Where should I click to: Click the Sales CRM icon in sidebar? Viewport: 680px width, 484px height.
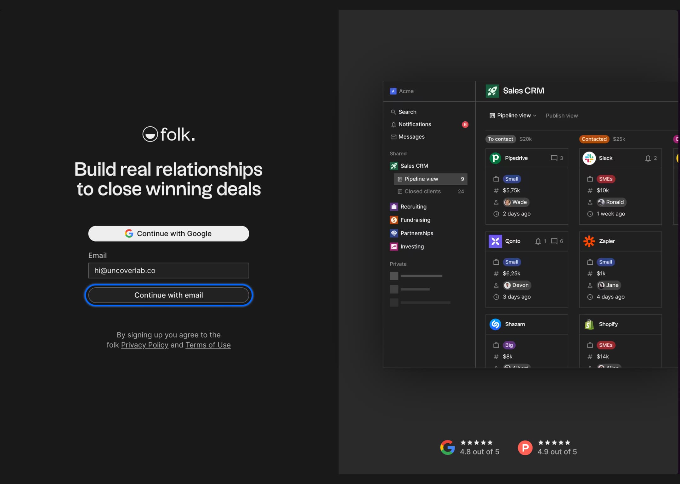pos(393,165)
